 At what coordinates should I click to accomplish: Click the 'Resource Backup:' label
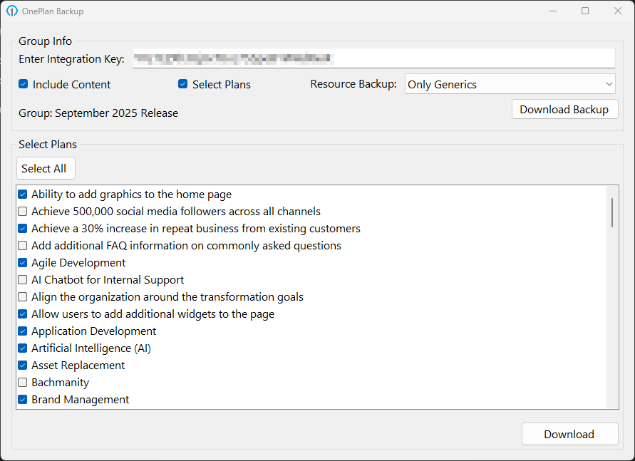(353, 84)
